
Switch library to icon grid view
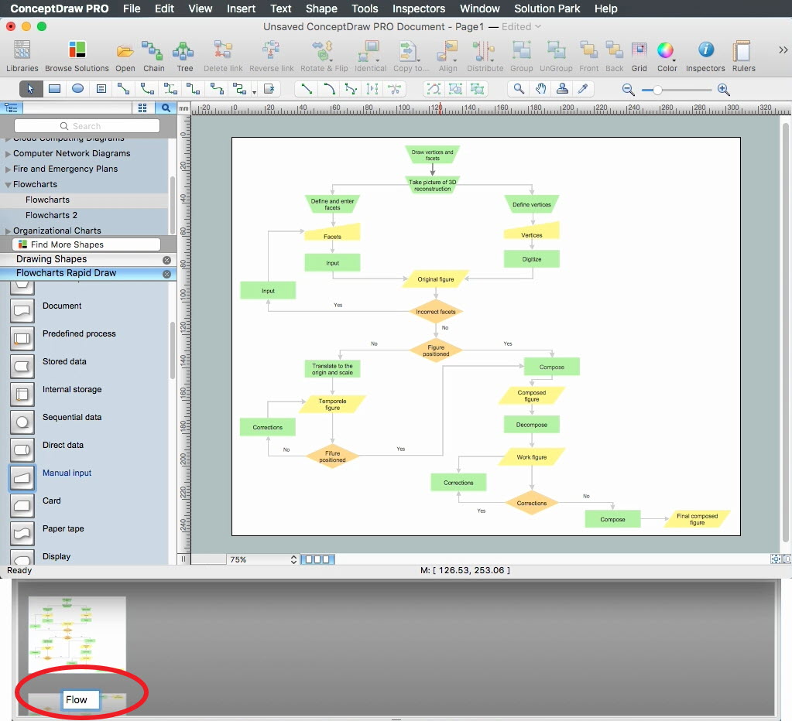pyautogui.click(x=142, y=108)
